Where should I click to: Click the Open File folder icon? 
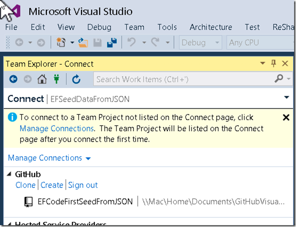point(83,43)
